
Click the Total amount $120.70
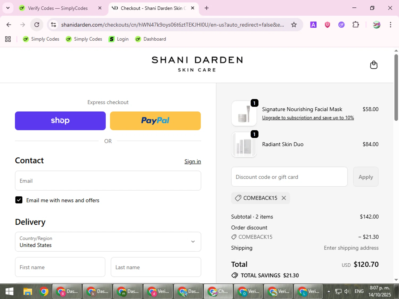pos(366,264)
